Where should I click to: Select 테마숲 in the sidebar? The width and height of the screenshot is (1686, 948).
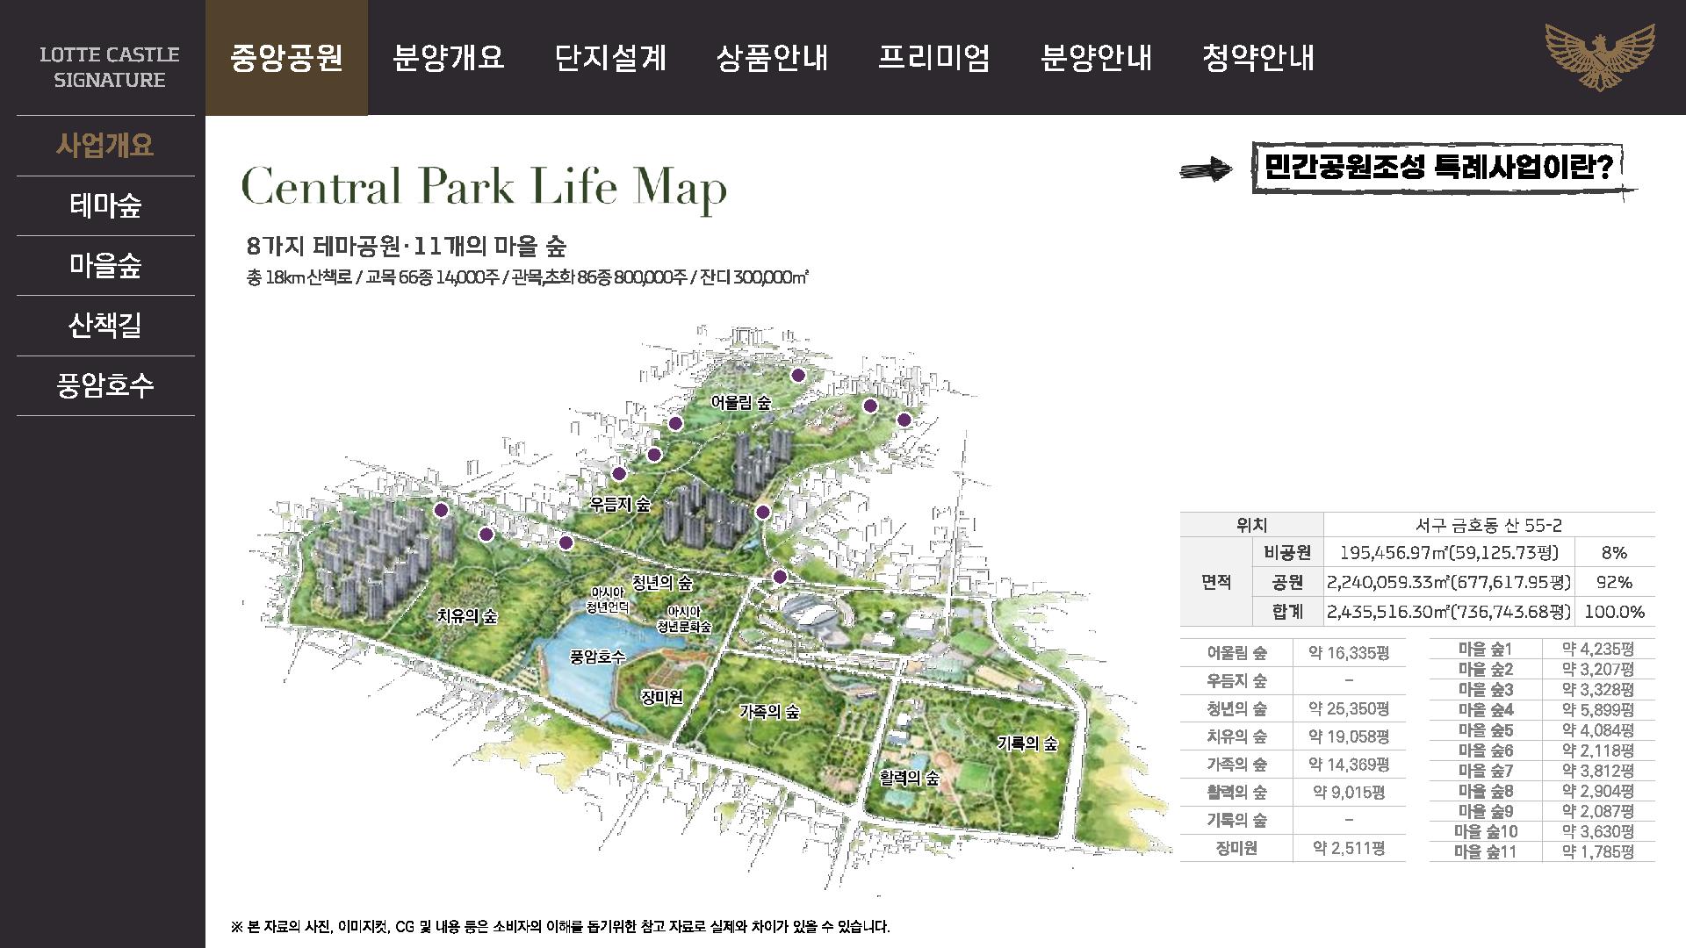point(105,205)
